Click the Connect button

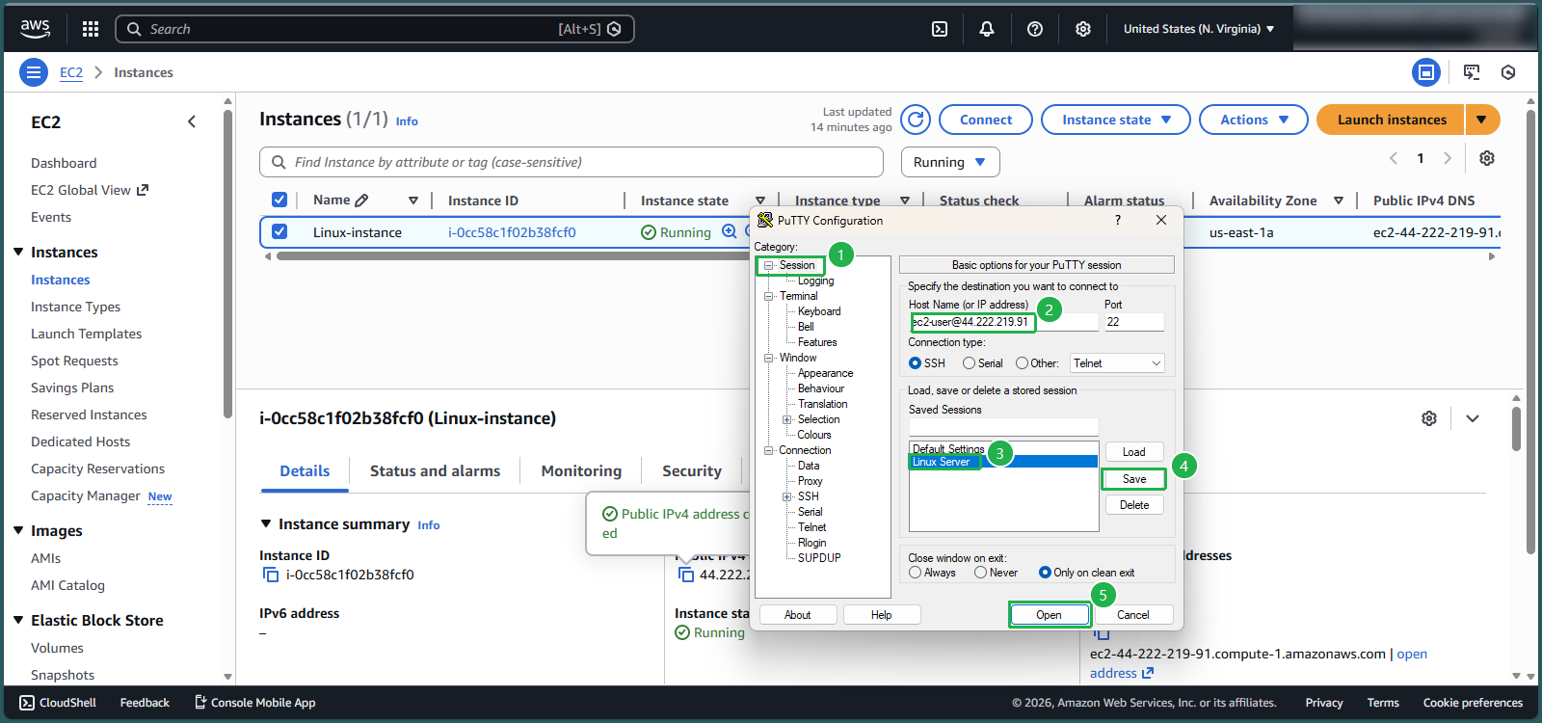pyautogui.click(x=986, y=120)
